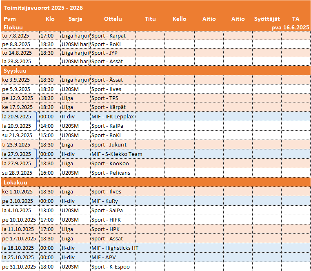Select the 'pva 16.6.2025' date text
Image resolution: width=311 pixels, height=271 pixels.
pos(290,27)
